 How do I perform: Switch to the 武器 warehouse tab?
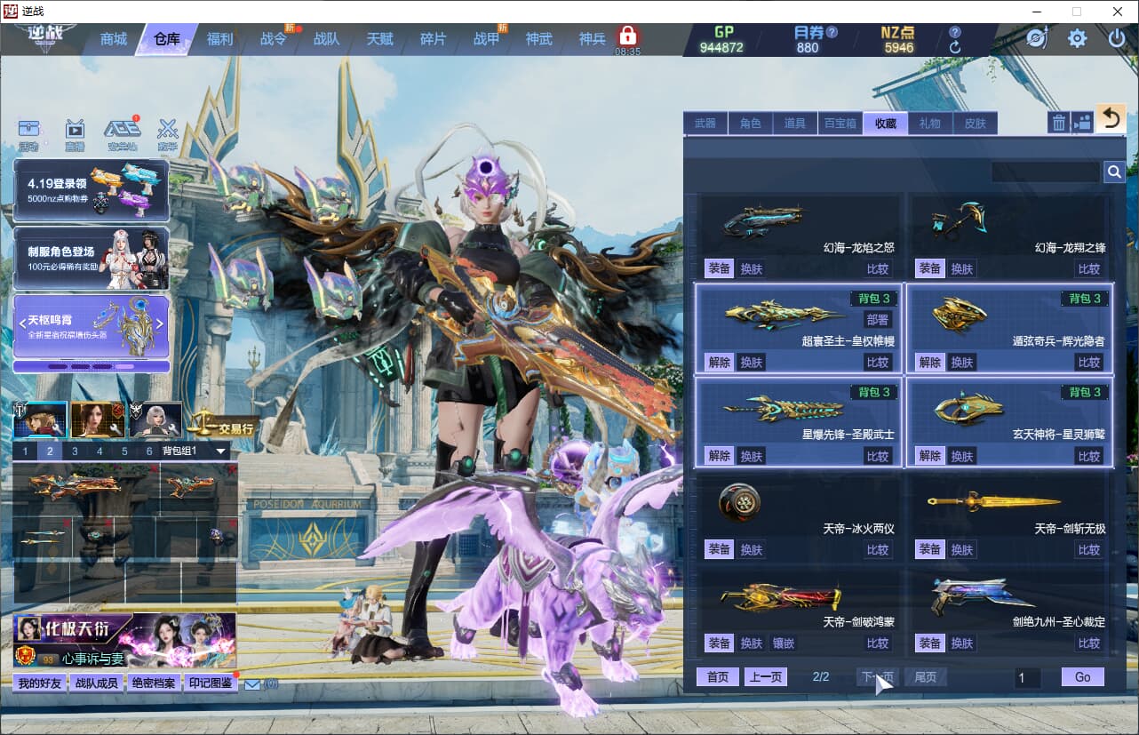tap(705, 124)
